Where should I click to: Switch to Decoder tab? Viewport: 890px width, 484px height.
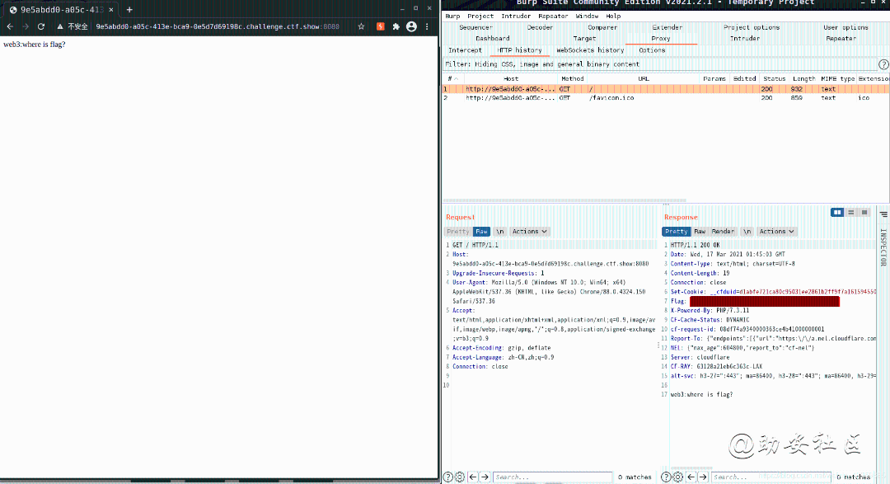click(540, 27)
